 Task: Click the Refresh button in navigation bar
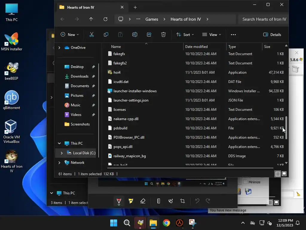click(105, 19)
